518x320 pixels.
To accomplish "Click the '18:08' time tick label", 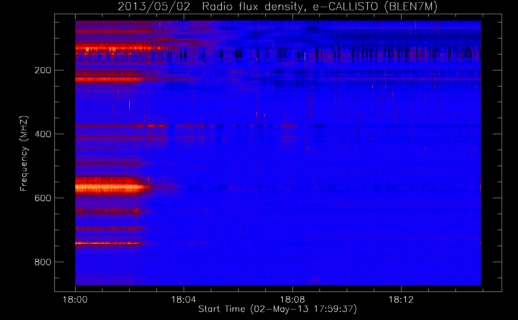I will (x=292, y=300).
